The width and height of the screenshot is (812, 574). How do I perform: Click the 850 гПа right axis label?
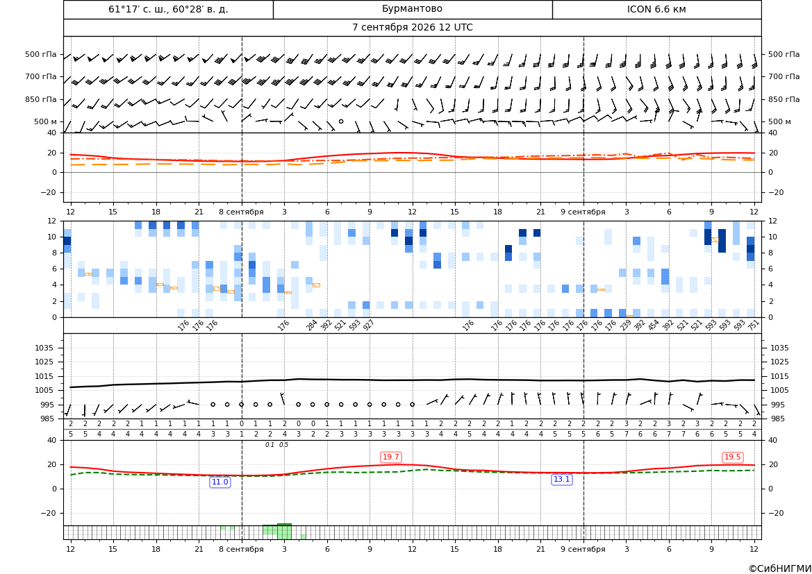pyautogui.click(x=784, y=99)
